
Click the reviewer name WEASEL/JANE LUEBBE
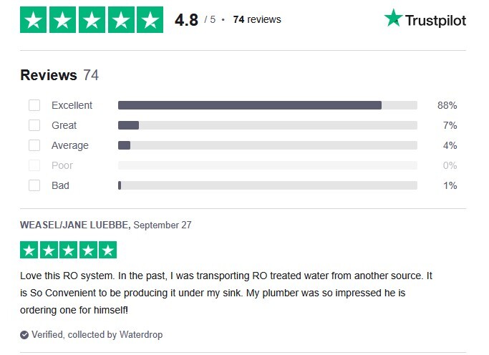click(75, 225)
